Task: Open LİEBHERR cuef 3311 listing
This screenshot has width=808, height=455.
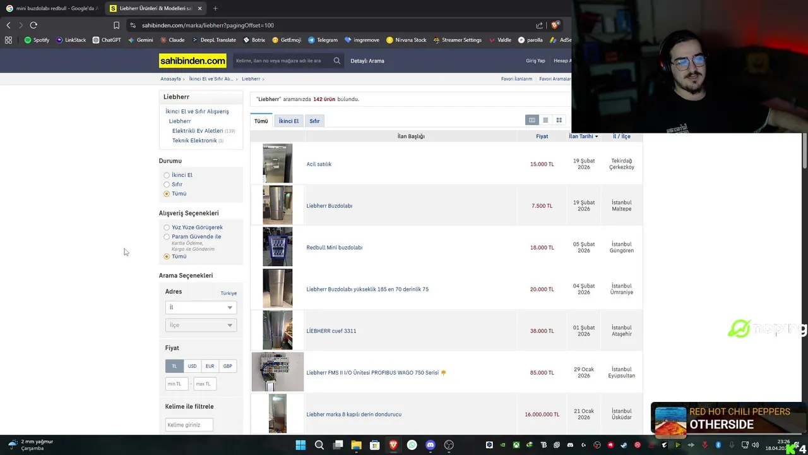Action: click(331, 331)
